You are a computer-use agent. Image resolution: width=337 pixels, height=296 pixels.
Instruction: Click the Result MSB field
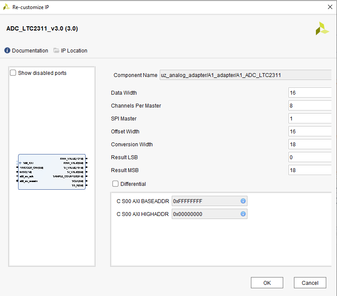[310, 170]
